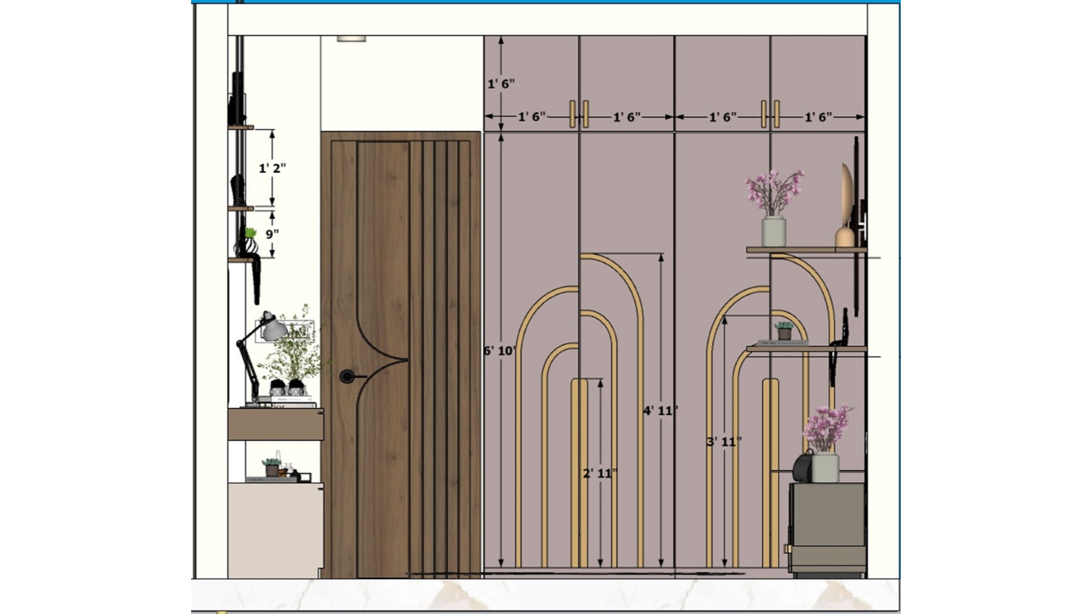Click the 1' 2" shelf dimension label
1092x614 pixels.
coord(272,168)
